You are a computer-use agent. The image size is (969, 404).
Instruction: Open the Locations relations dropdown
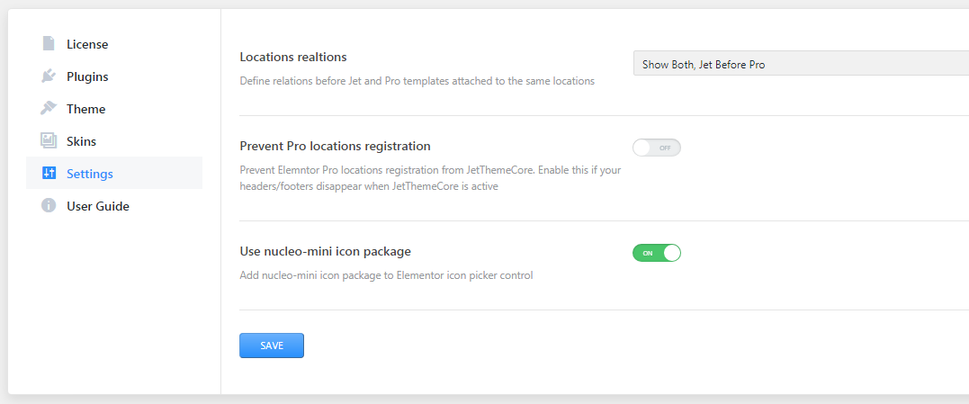coord(800,64)
